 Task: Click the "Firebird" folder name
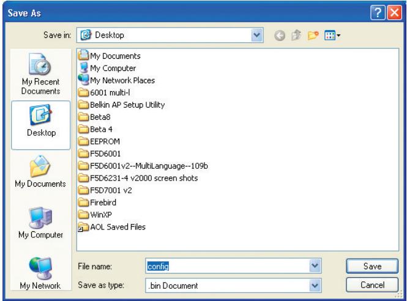[103, 203]
